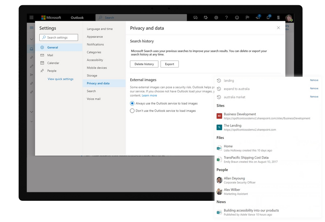Screen dimensions: 325x222
Task: Click the teal TL site icon
Action: (x=219, y=127)
